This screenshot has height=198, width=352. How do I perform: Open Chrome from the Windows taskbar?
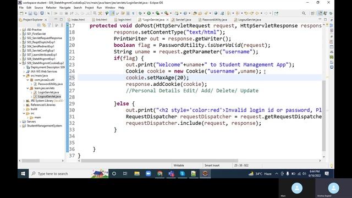[x=159, y=174]
